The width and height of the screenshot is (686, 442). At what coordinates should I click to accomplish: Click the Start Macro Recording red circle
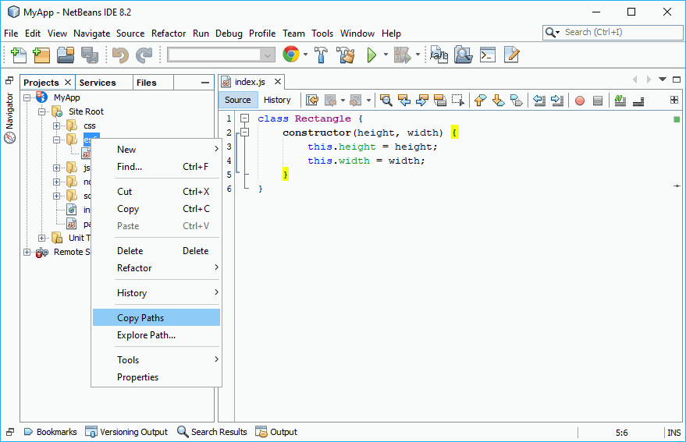579,100
